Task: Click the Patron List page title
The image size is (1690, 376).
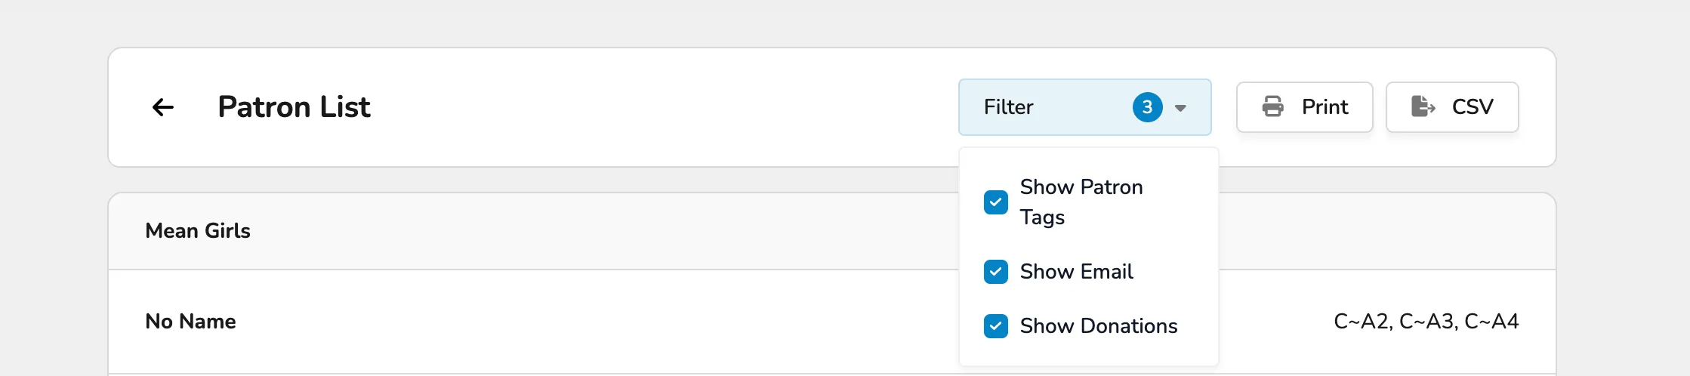Action: click(294, 107)
